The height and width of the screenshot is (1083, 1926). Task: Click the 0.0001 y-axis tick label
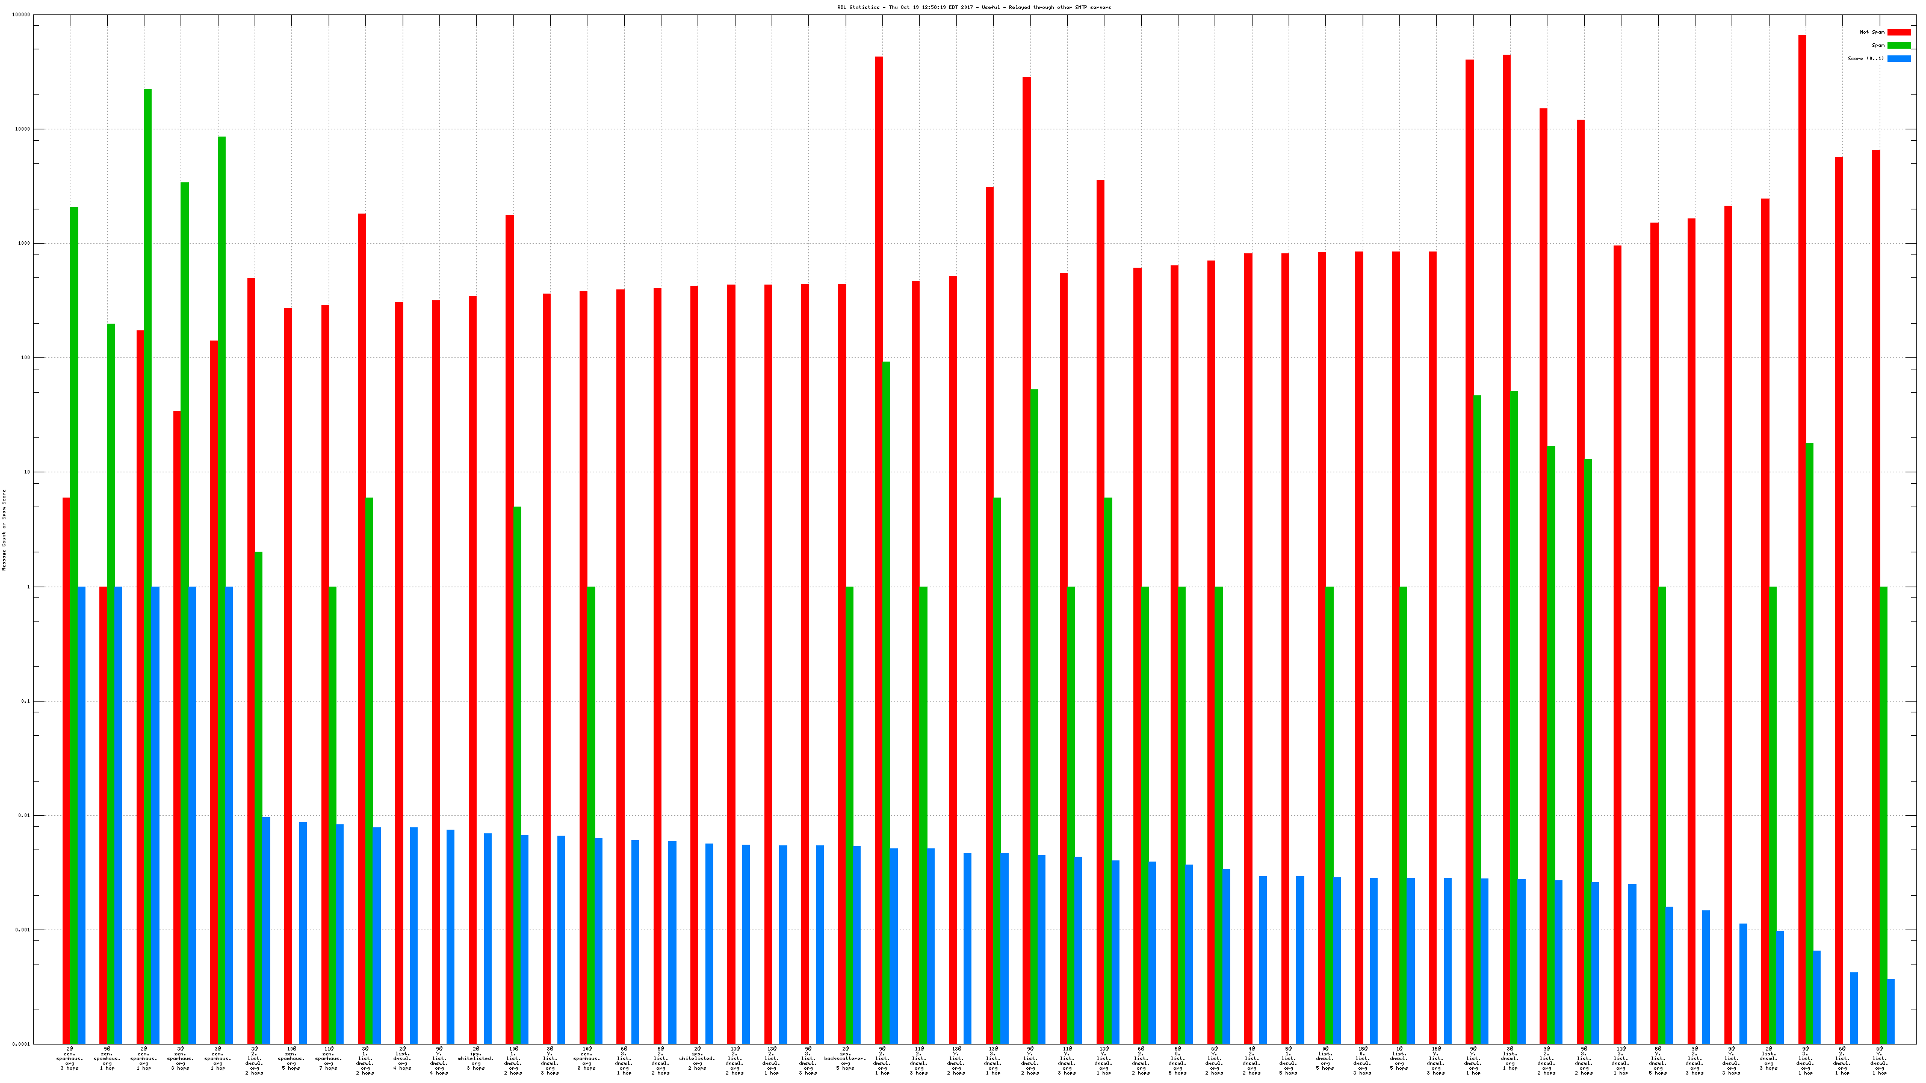tap(21, 1044)
